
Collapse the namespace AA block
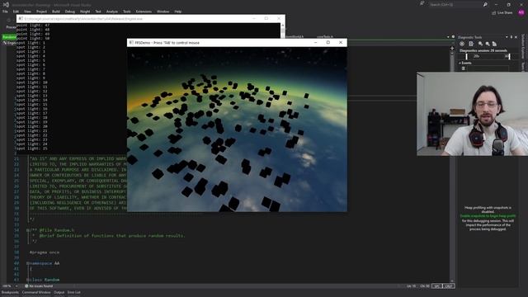27,264
